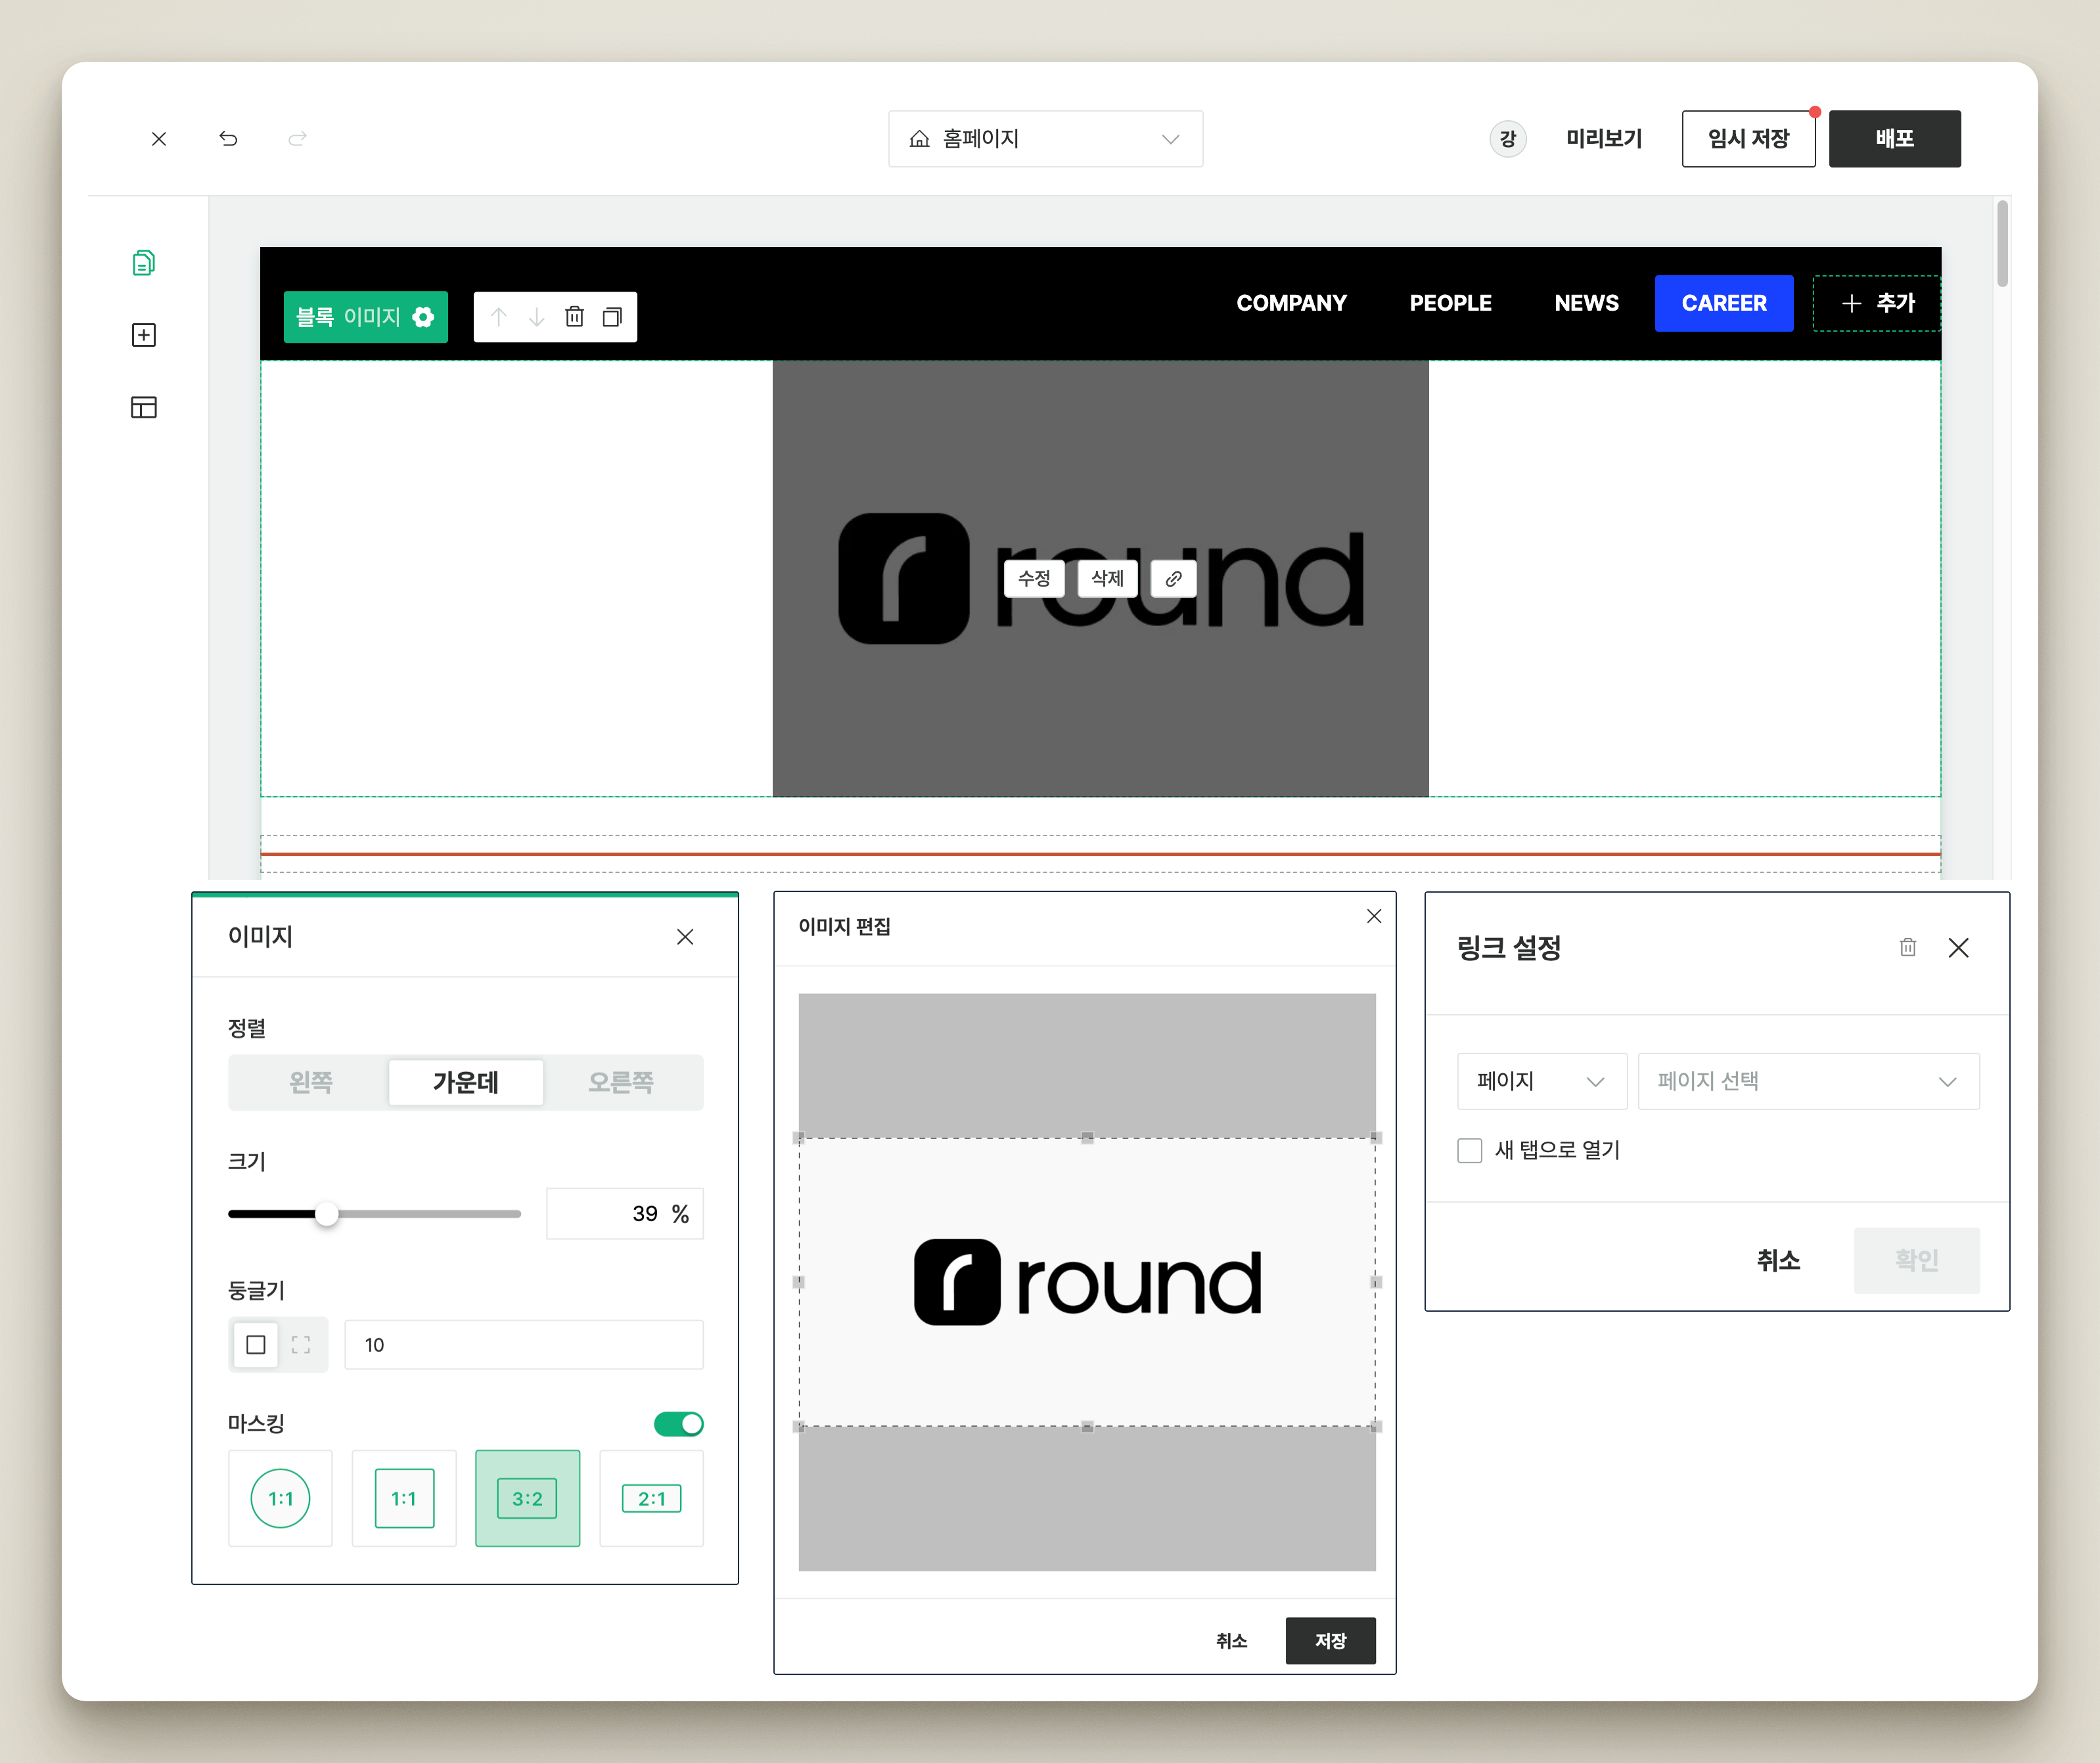Click the link icon on the image
The height and width of the screenshot is (1763, 2100).
click(x=1174, y=579)
